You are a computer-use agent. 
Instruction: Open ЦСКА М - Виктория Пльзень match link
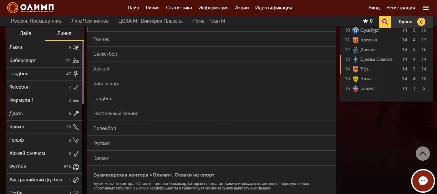(151, 21)
